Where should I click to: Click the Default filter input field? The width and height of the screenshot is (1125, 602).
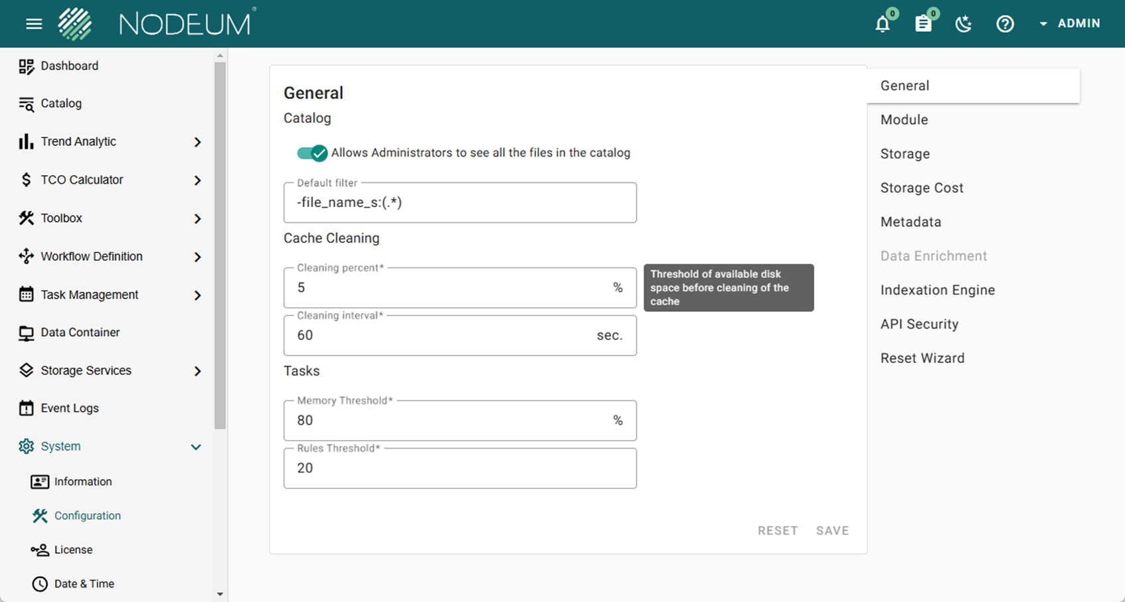(460, 203)
